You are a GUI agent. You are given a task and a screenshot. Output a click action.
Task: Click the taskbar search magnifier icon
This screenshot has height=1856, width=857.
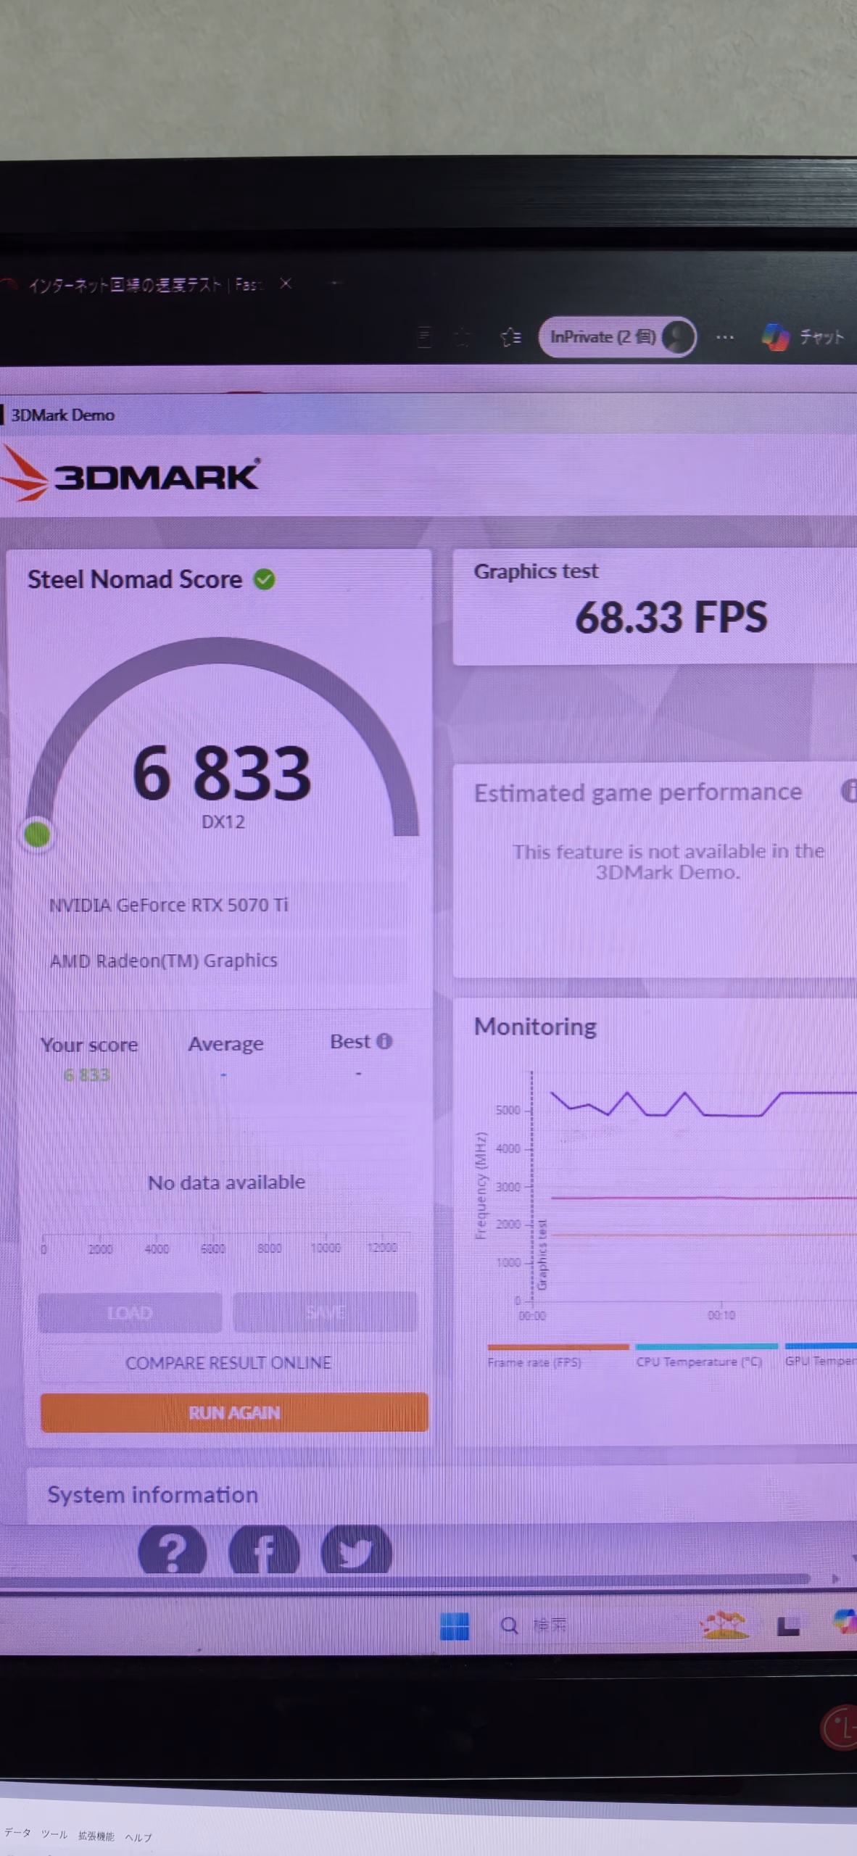(510, 1626)
